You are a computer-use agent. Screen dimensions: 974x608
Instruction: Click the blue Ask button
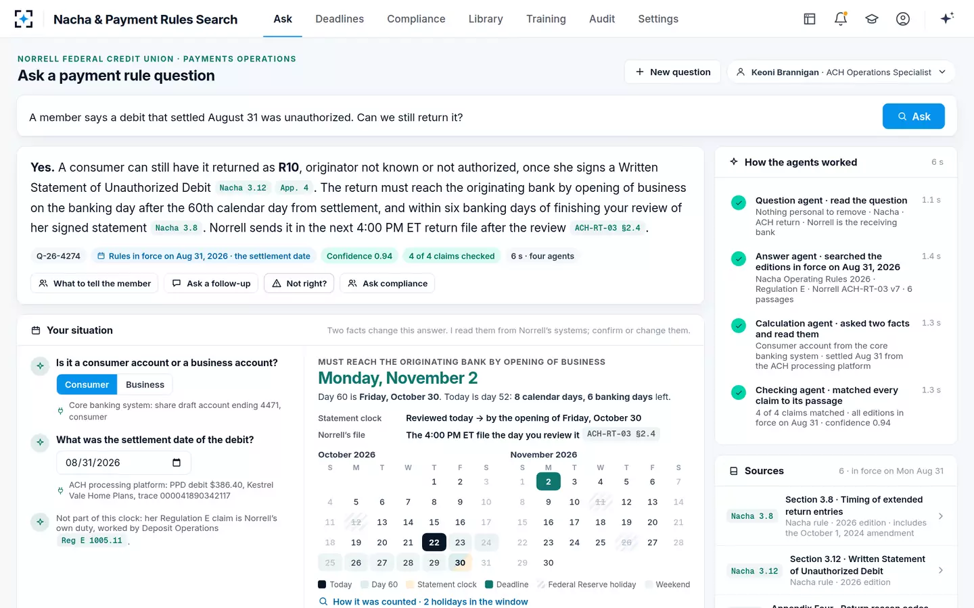click(914, 116)
